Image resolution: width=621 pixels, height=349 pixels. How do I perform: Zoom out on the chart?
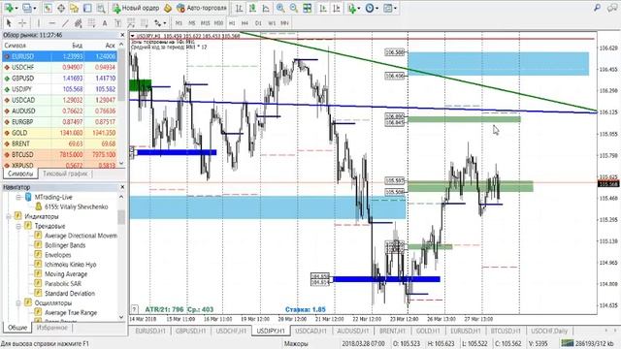coord(293,8)
